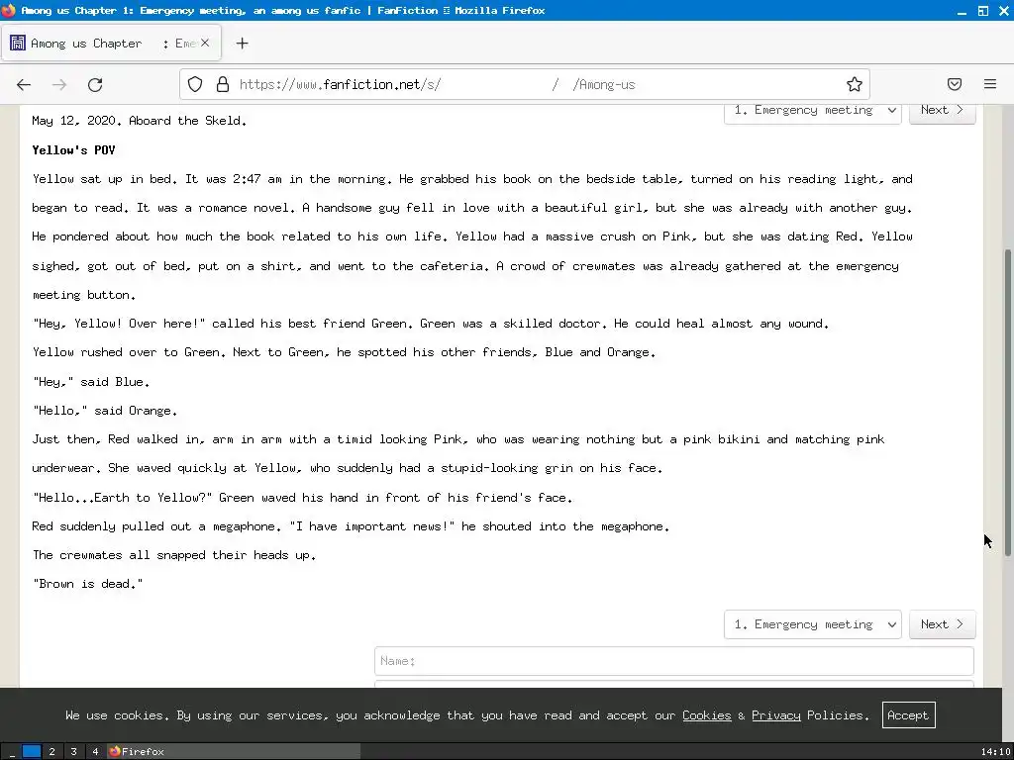1014x760 pixels.
Task: Accept the cookie notice
Action: click(x=908, y=715)
